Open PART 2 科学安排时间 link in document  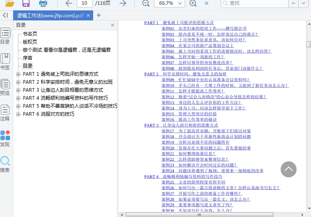[x=185, y=74]
